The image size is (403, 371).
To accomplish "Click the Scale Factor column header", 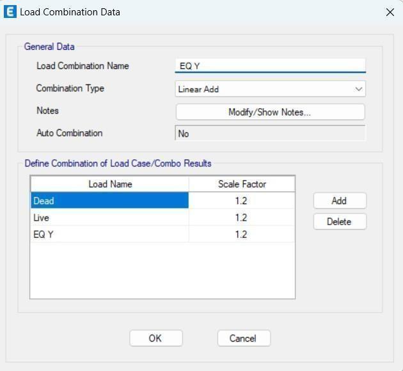I will coord(242,184).
